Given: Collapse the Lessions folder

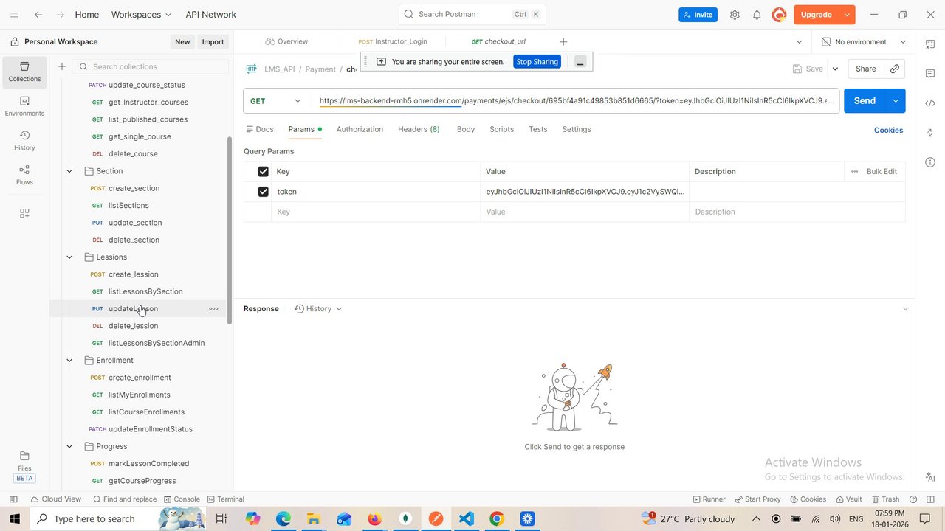Looking at the screenshot, I should pyautogui.click(x=69, y=257).
